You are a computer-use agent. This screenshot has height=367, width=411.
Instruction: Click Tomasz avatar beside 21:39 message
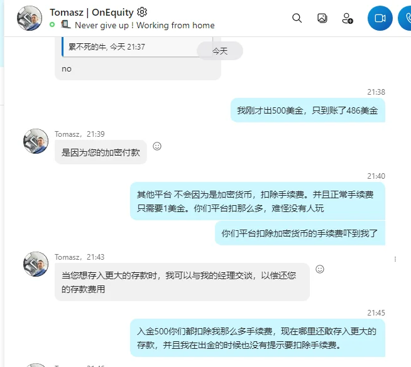[x=36, y=141]
